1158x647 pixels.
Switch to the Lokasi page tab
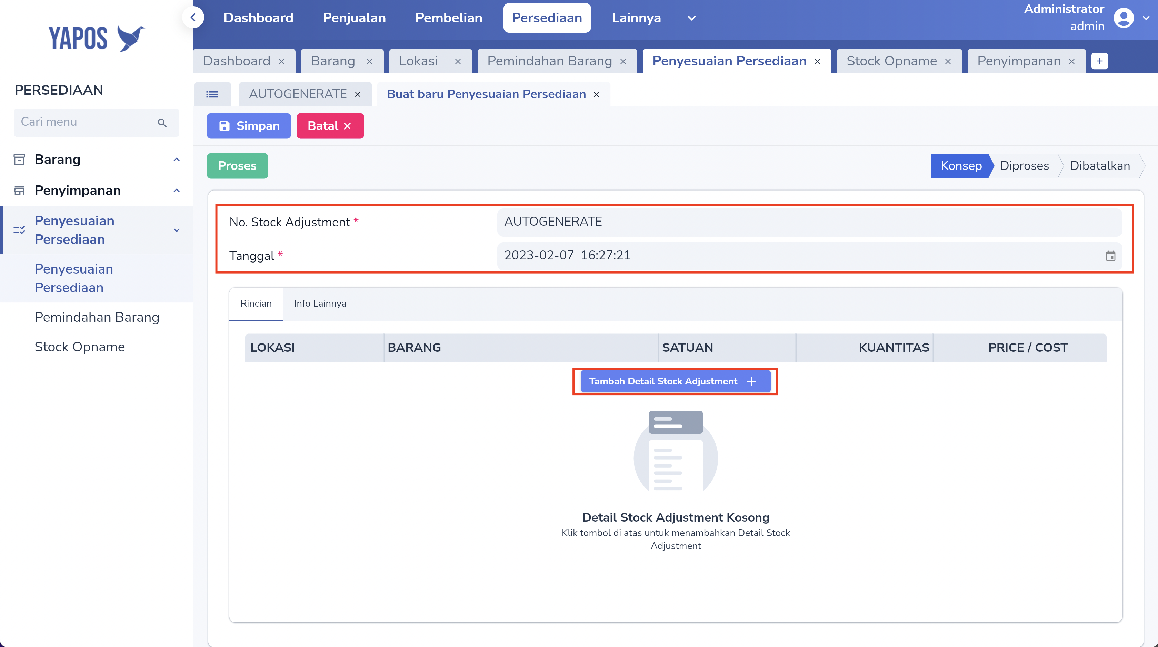[x=419, y=61]
